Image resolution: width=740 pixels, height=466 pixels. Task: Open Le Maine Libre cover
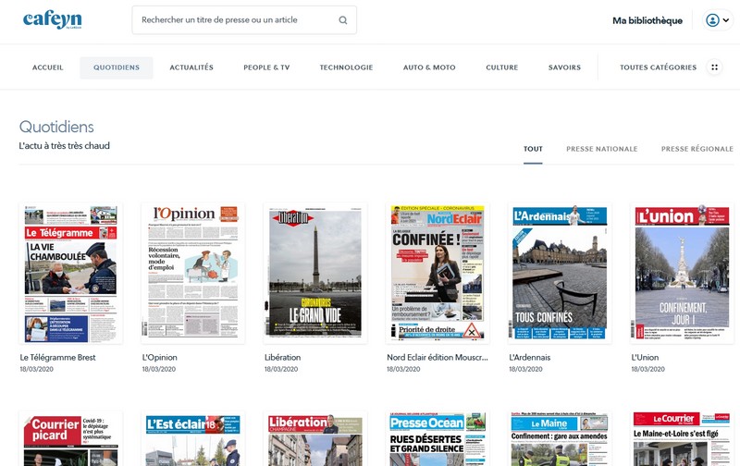coord(560,438)
